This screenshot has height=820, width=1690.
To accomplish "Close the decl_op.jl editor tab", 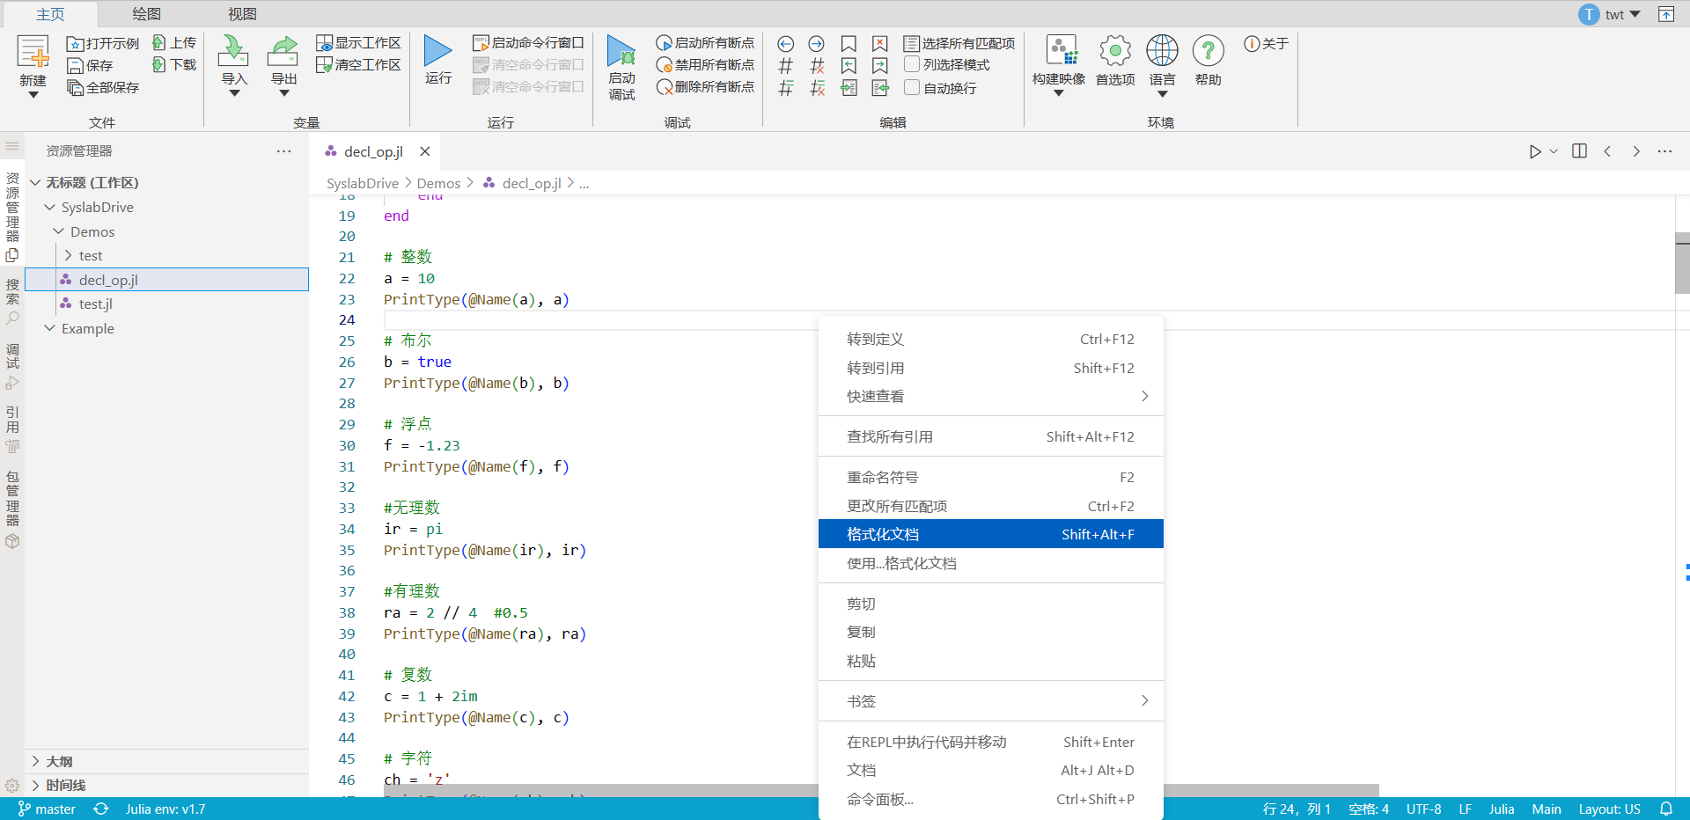I will tap(425, 151).
